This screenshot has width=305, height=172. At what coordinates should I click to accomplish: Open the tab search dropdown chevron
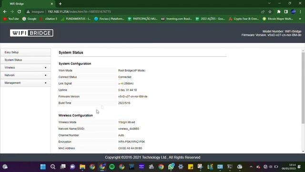[x=269, y=3]
